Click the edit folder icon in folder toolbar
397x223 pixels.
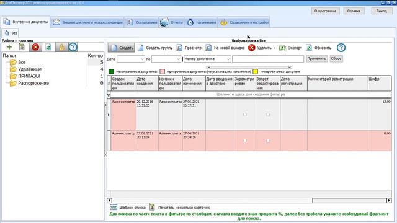(x=22, y=47)
